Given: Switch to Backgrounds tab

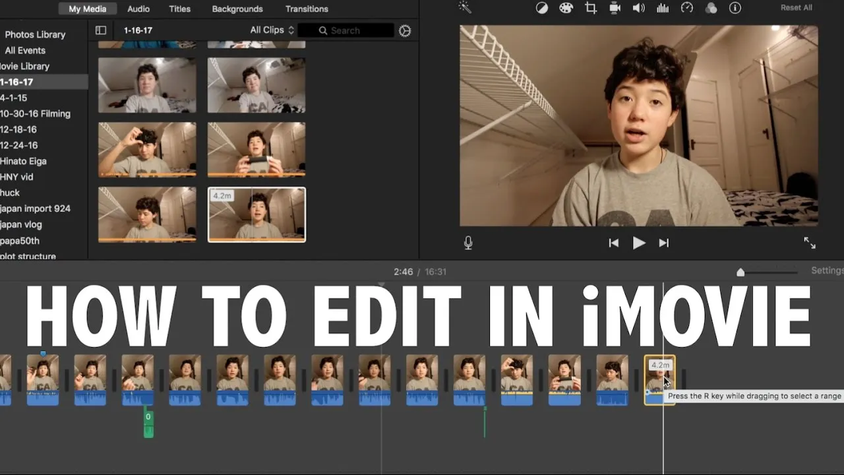Looking at the screenshot, I should pos(237,9).
